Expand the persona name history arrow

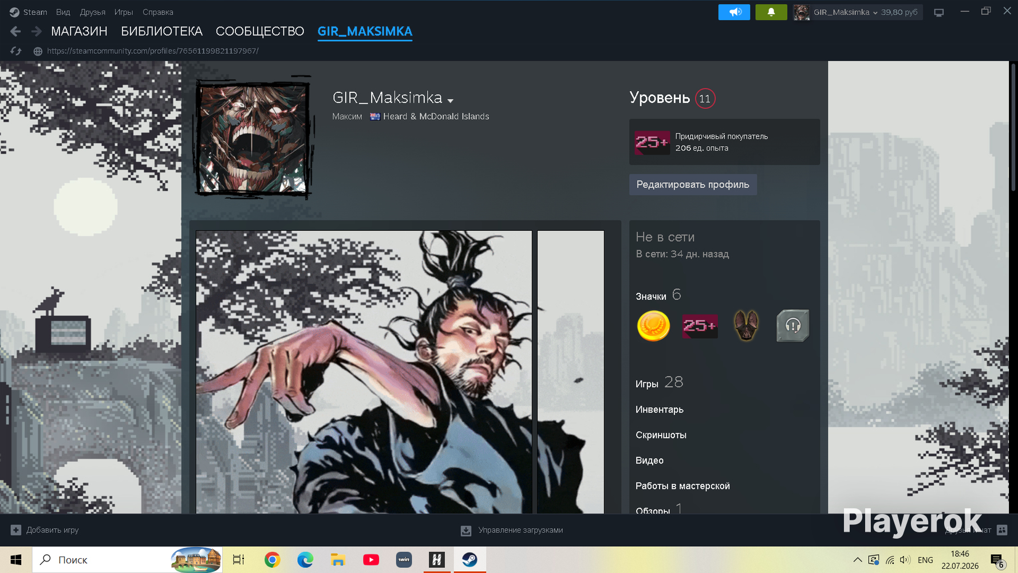tap(451, 101)
